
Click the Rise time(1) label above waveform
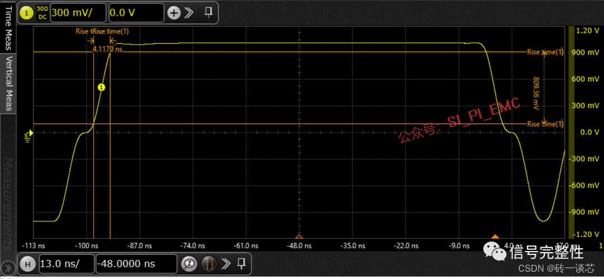[111, 32]
